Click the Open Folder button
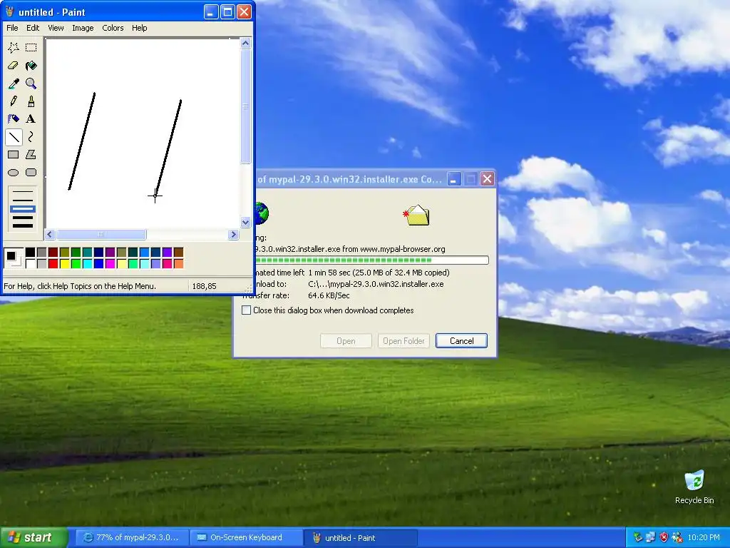Viewport: 730px width, 548px height. pyautogui.click(x=403, y=340)
